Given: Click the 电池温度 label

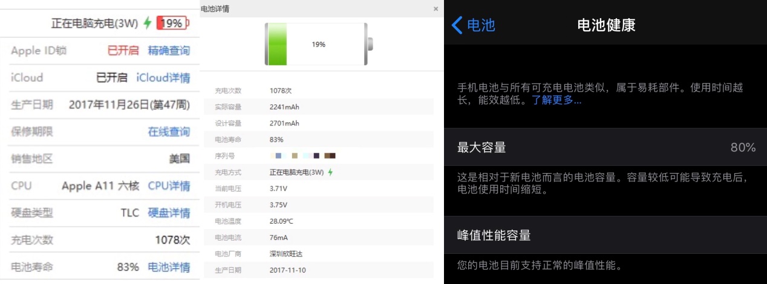Looking at the screenshot, I should (x=228, y=221).
